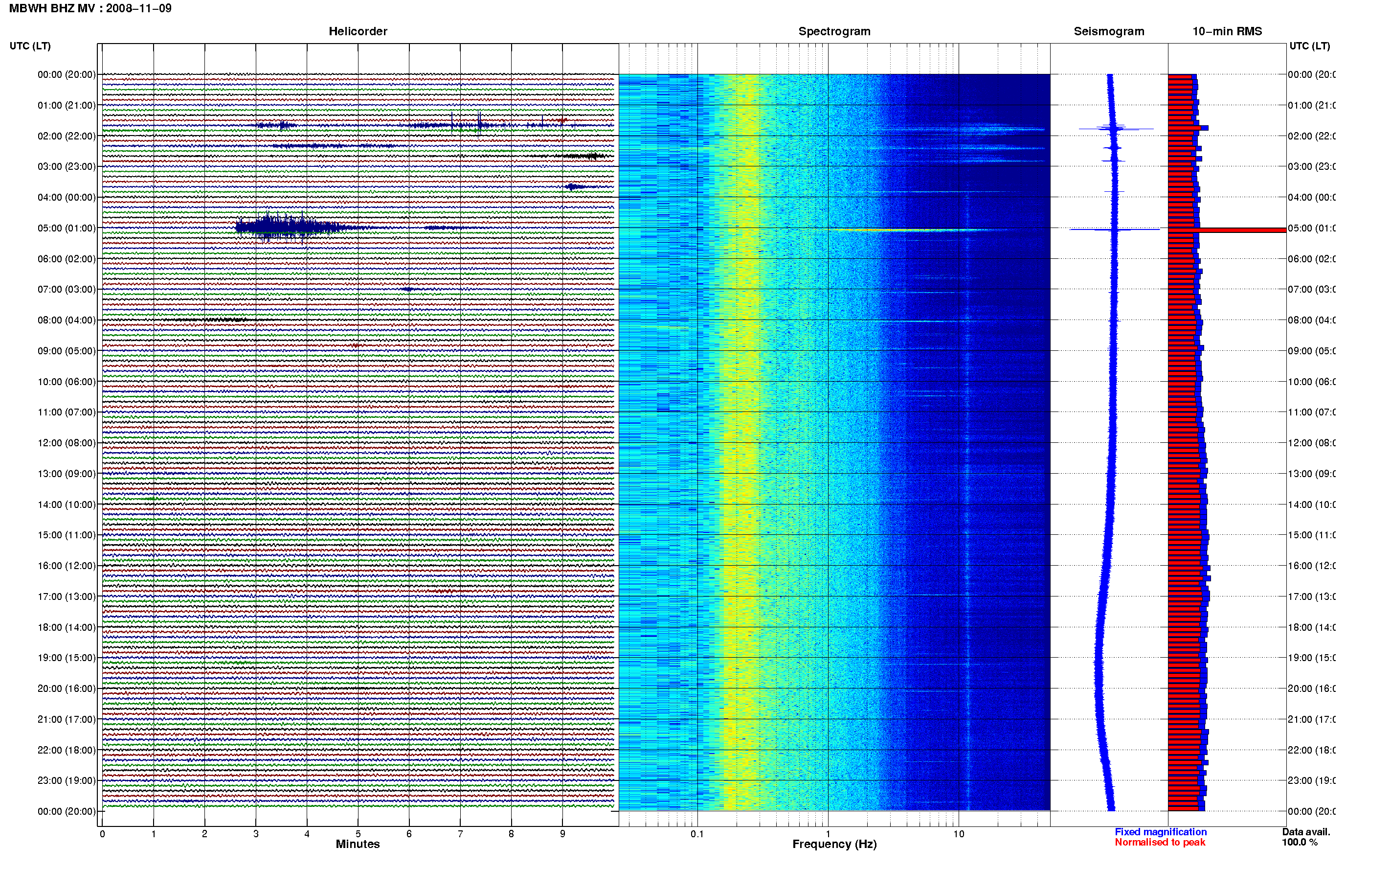
Task: Click the left 21:00 (17:00) time label
Action: (x=67, y=719)
